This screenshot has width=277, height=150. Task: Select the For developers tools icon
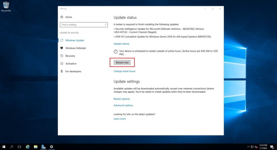[x=62, y=71]
